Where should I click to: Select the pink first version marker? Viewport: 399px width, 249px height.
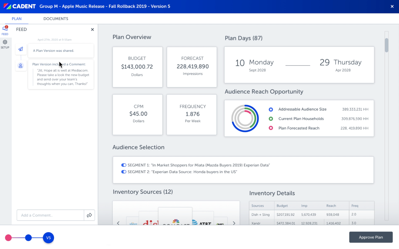[x=8, y=238]
